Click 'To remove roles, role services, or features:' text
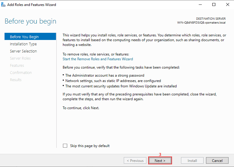Viewport: 234px width, 167px height. click(96, 54)
